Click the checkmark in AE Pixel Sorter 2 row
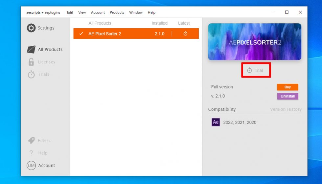The height and width of the screenshot is (184, 322). (81, 34)
